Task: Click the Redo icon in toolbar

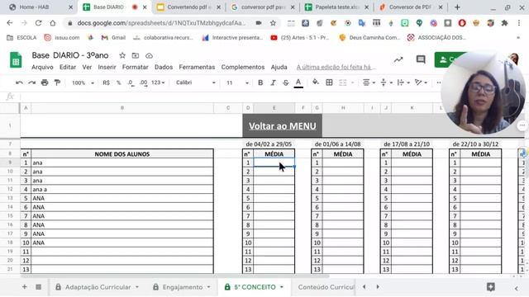Action: pyautogui.click(x=32, y=82)
